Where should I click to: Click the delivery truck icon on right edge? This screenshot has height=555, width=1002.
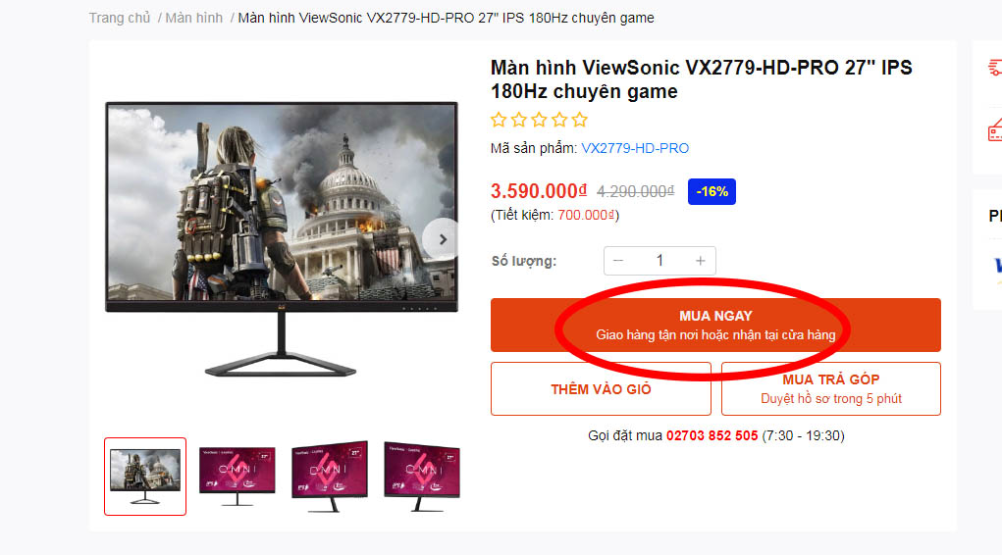[995, 67]
